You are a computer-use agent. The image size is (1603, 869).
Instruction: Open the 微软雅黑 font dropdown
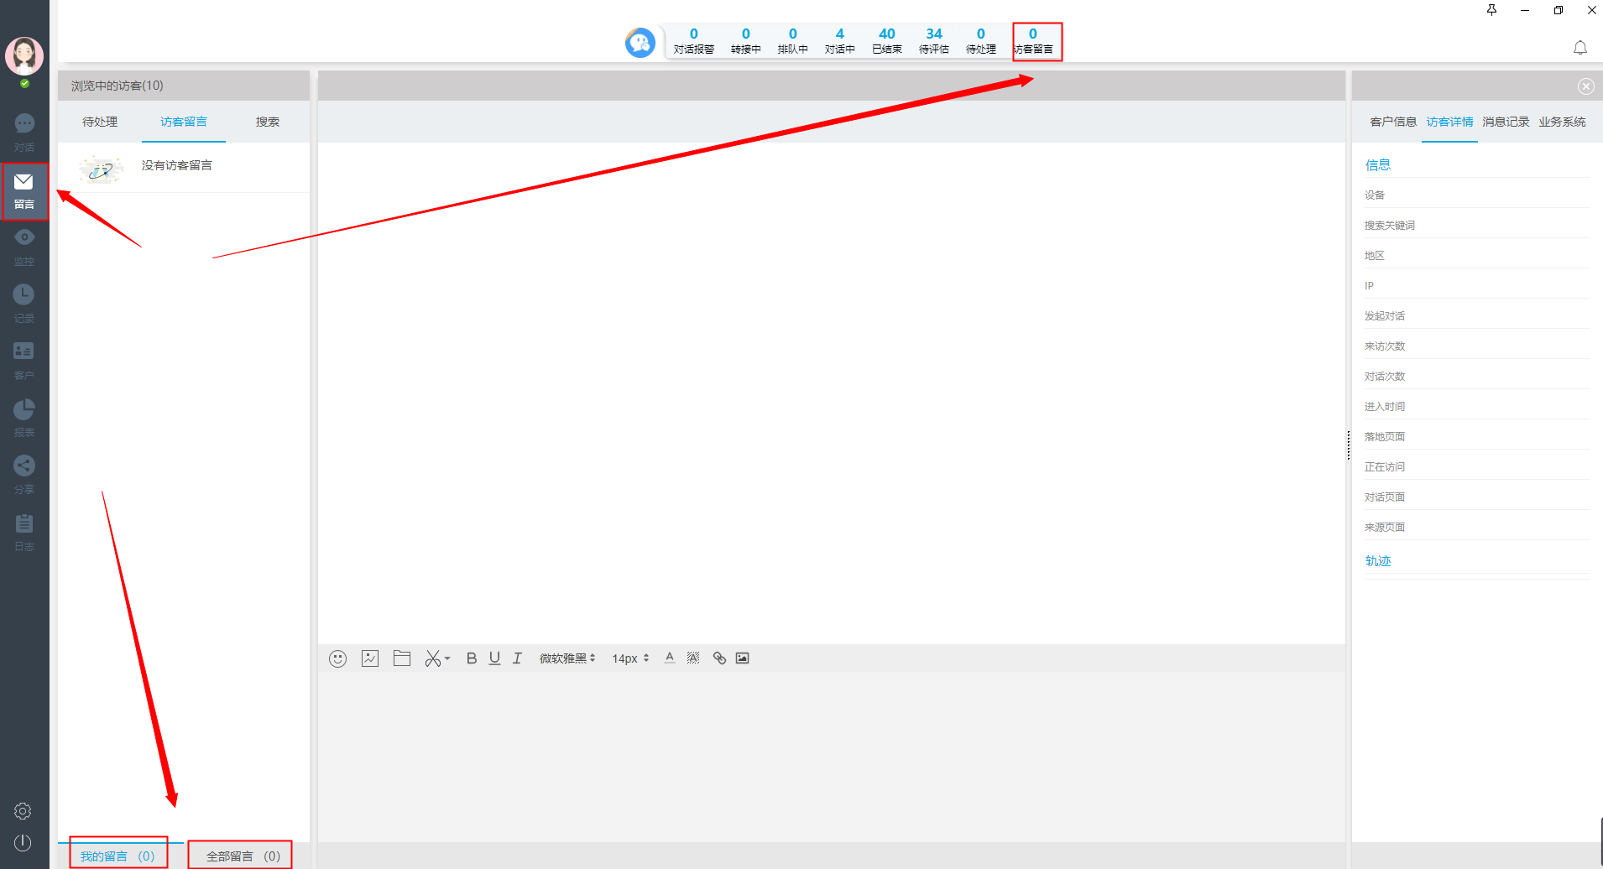click(567, 658)
